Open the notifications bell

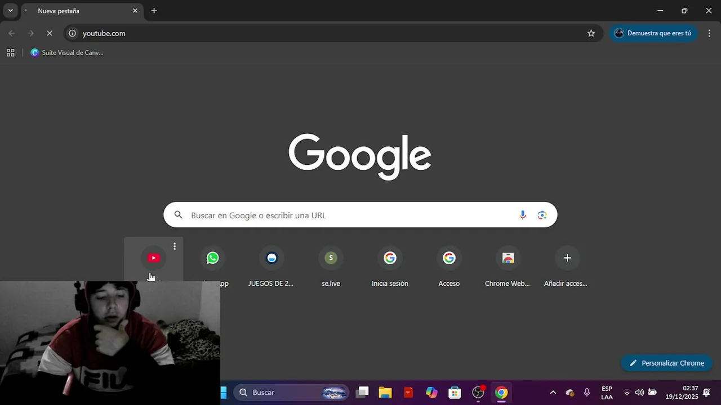(706, 392)
